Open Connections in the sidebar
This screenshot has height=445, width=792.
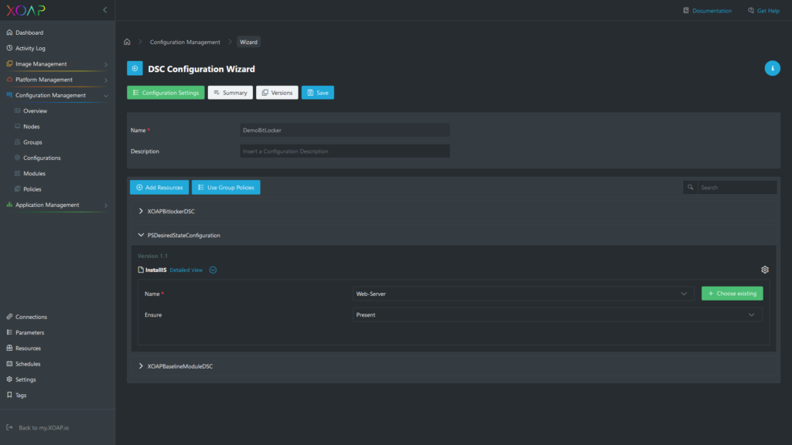pos(31,317)
